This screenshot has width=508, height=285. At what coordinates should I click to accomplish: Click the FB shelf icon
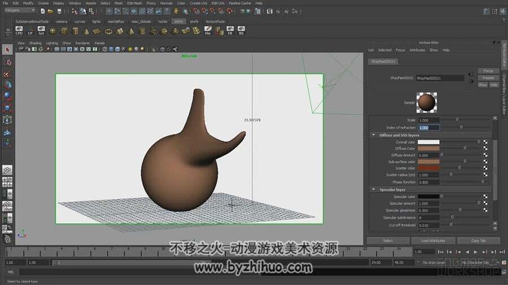(x=230, y=31)
